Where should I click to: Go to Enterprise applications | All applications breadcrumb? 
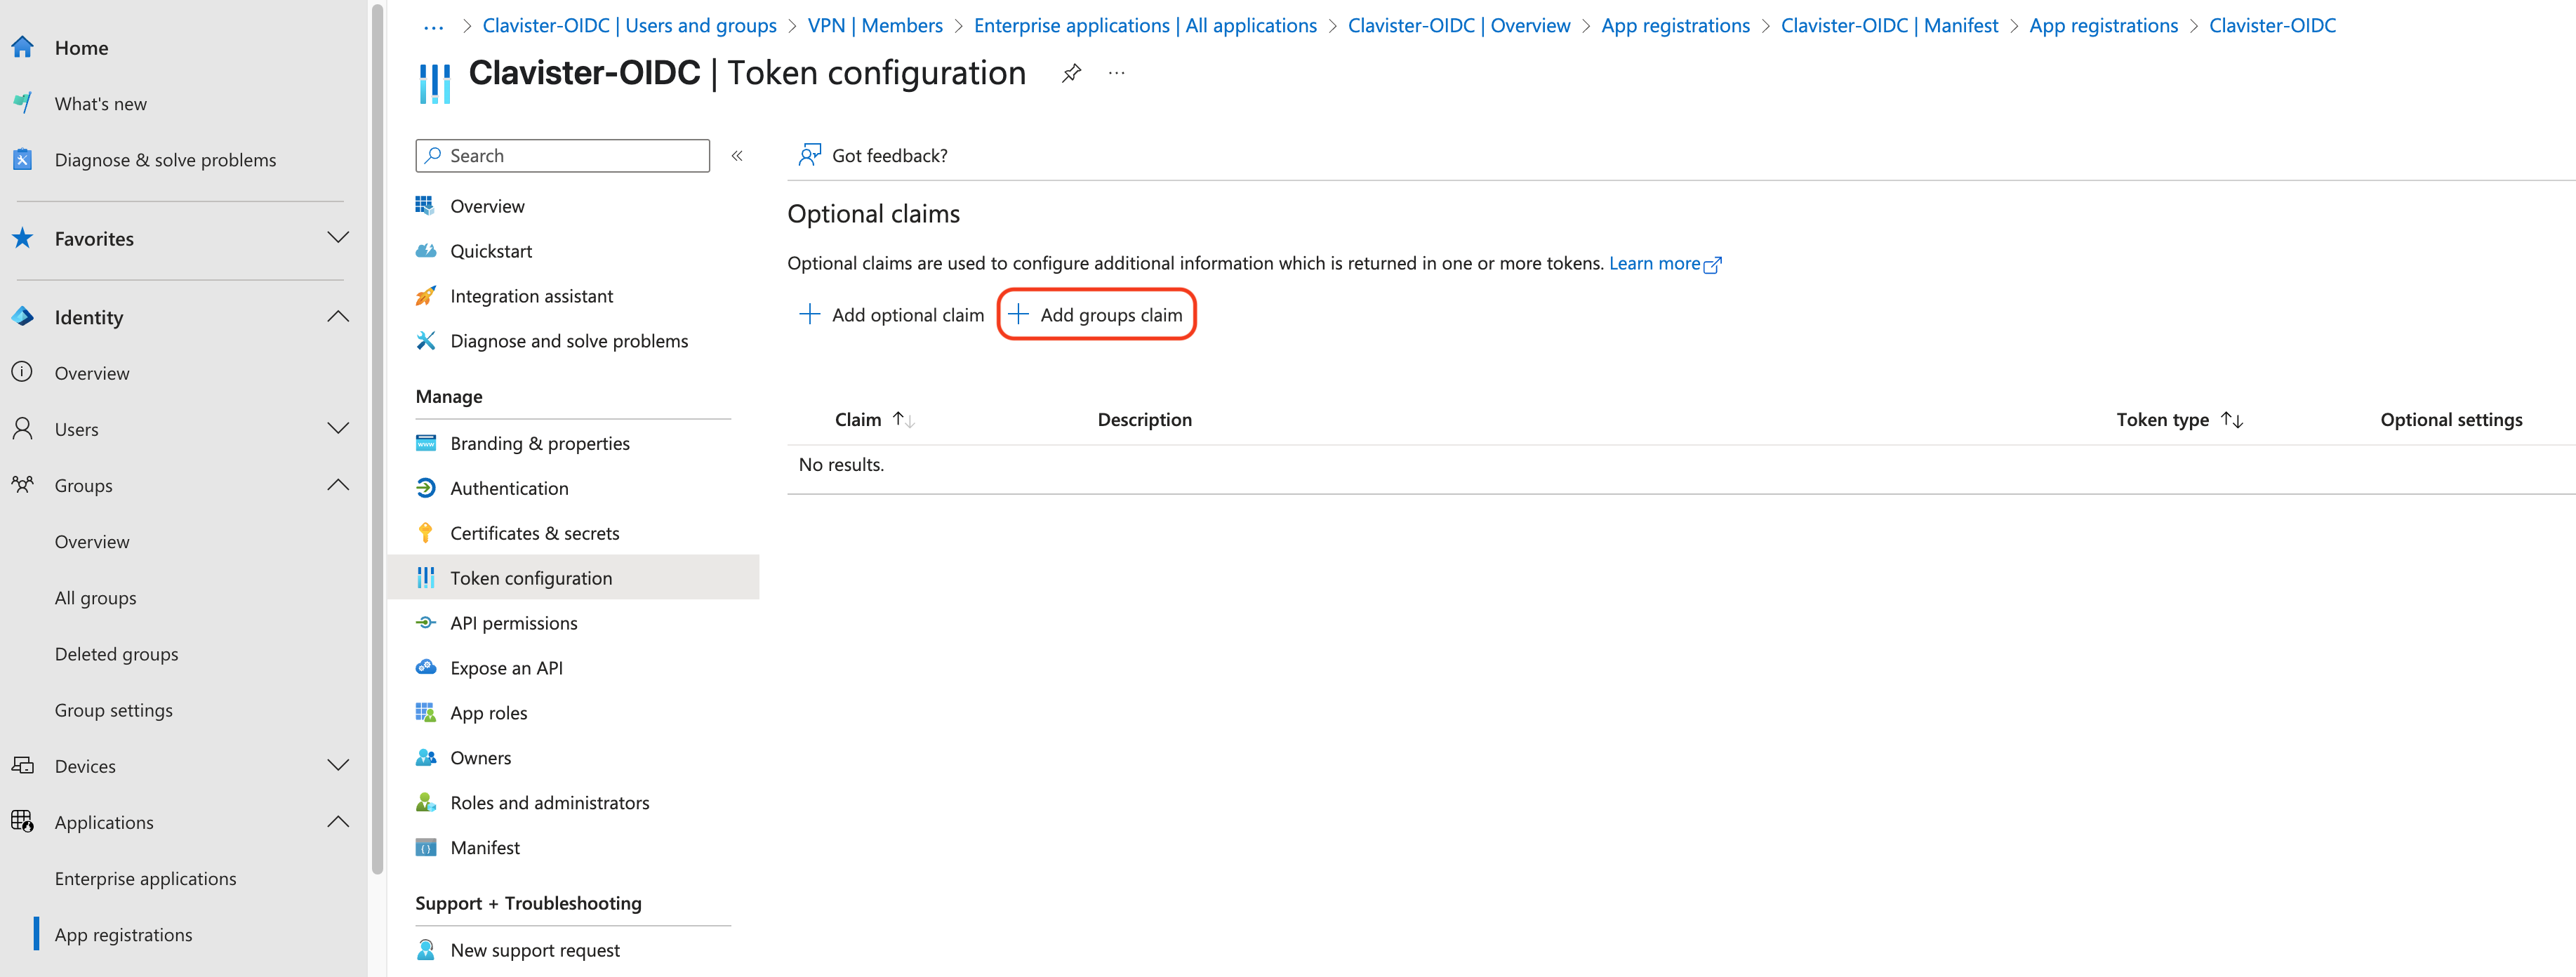pos(1145,25)
